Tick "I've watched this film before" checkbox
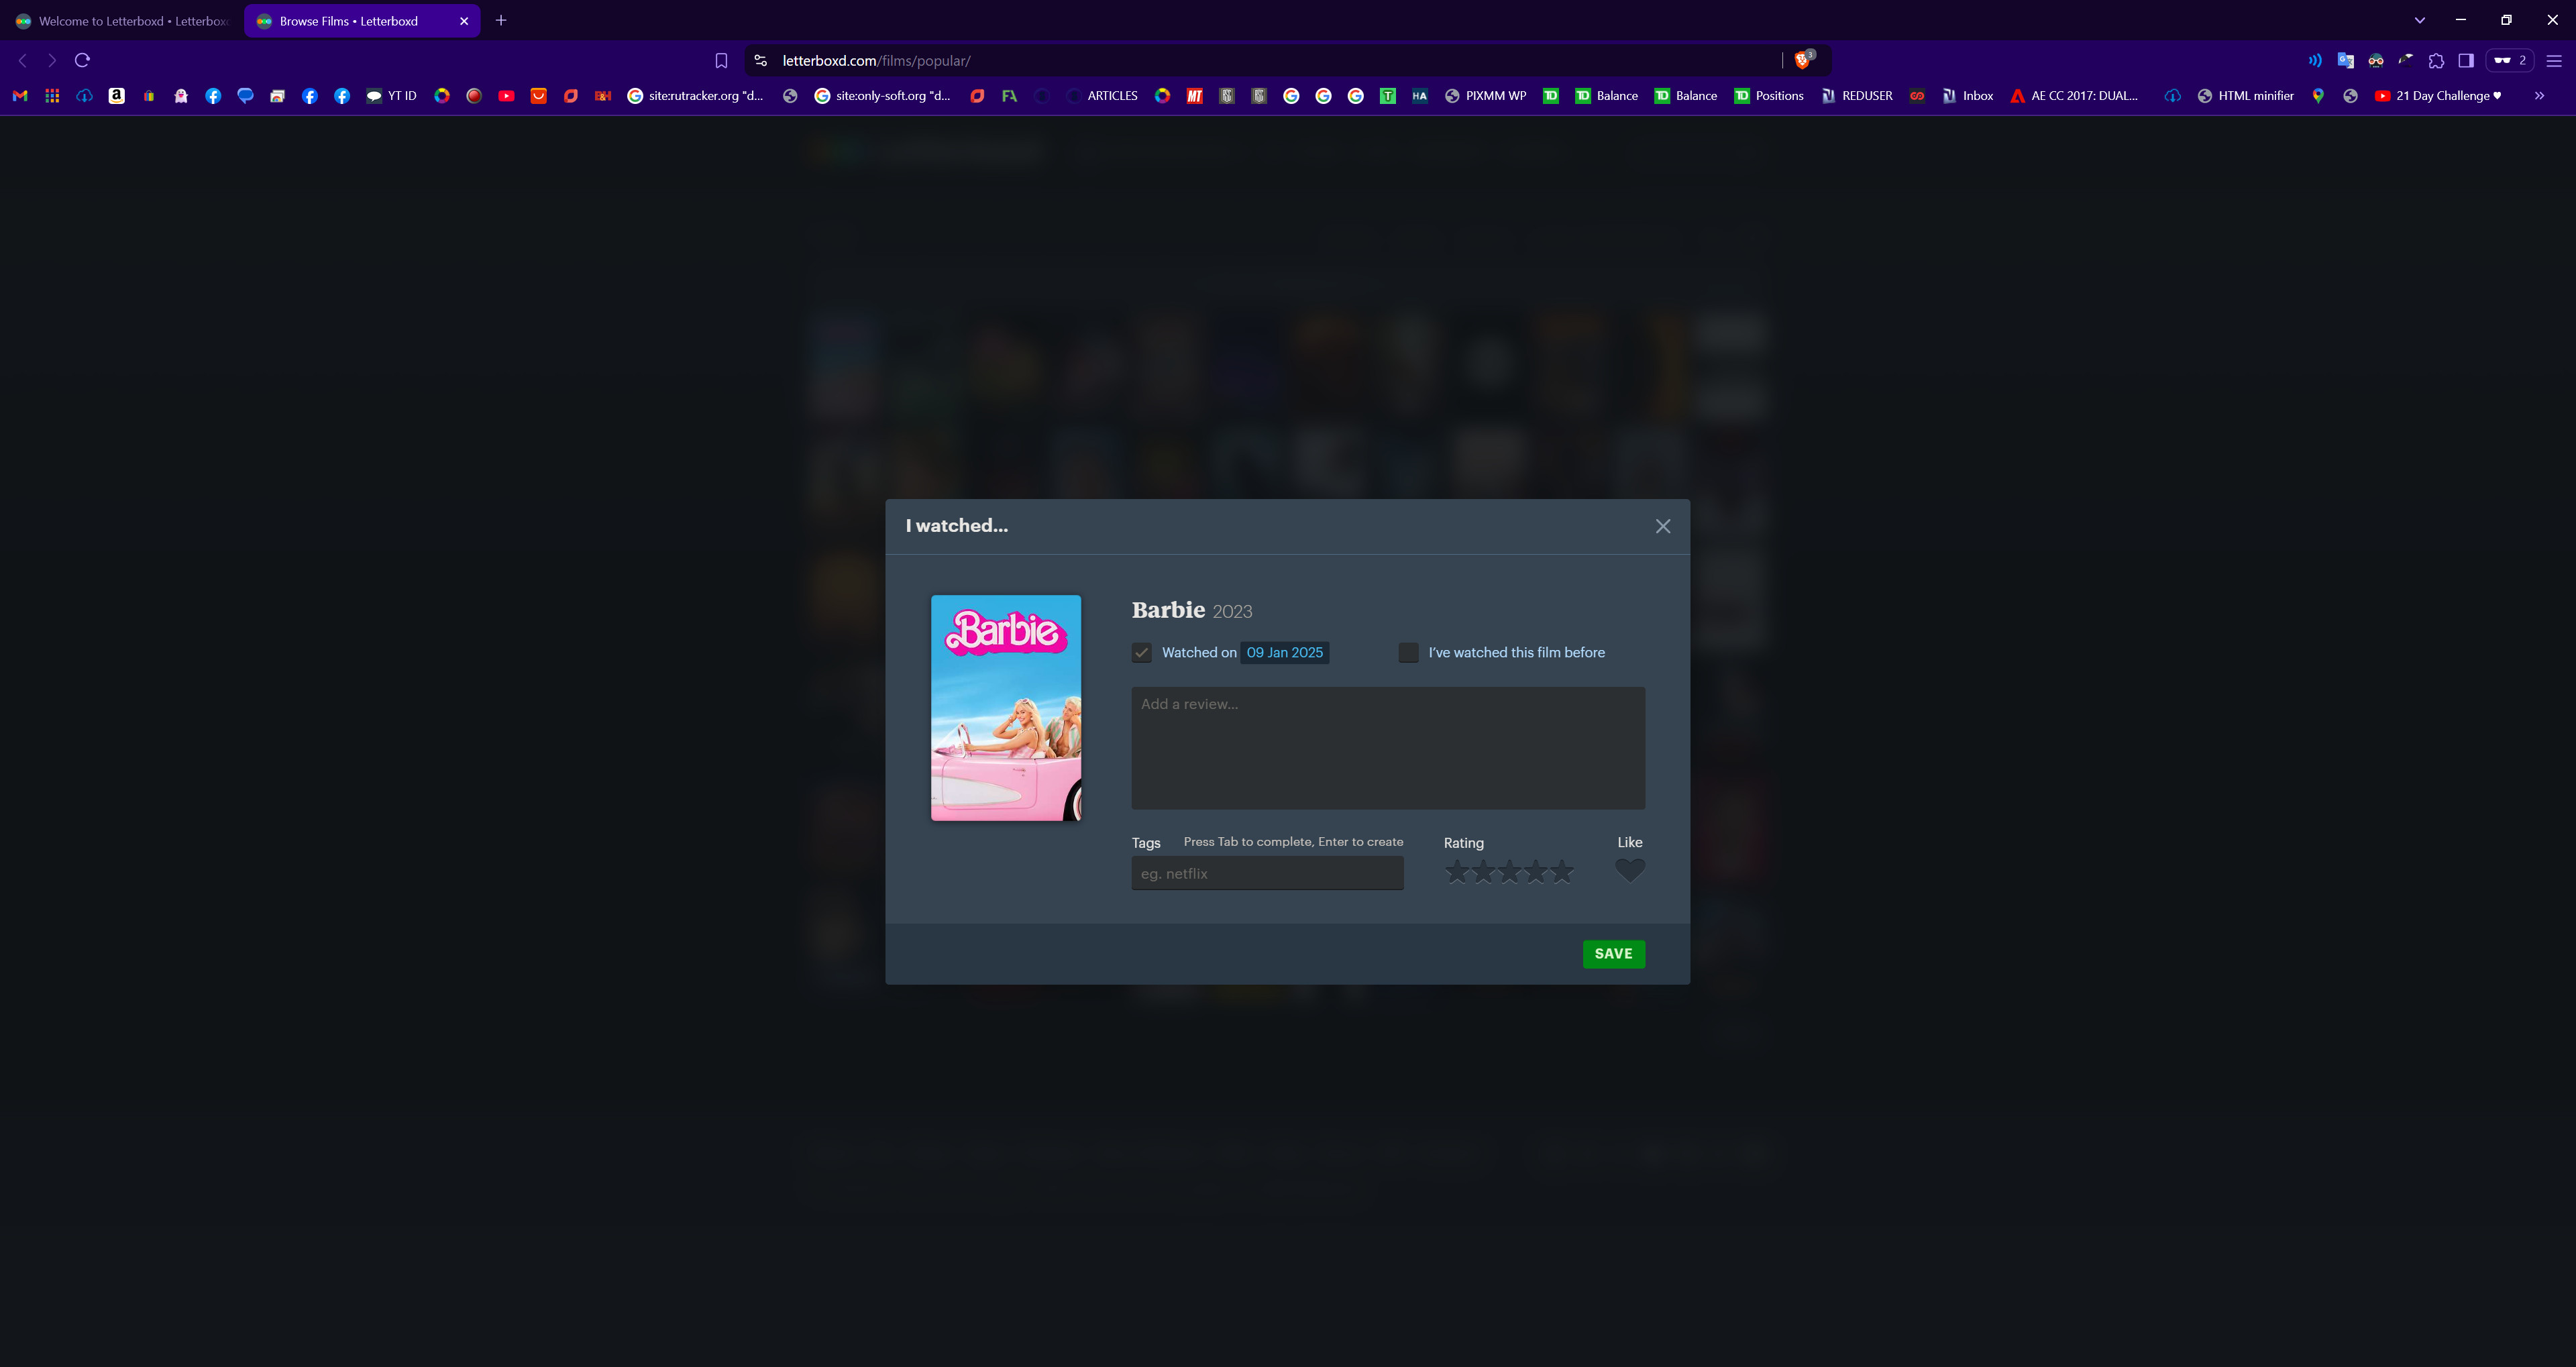This screenshot has width=2576, height=1367. click(x=1408, y=653)
